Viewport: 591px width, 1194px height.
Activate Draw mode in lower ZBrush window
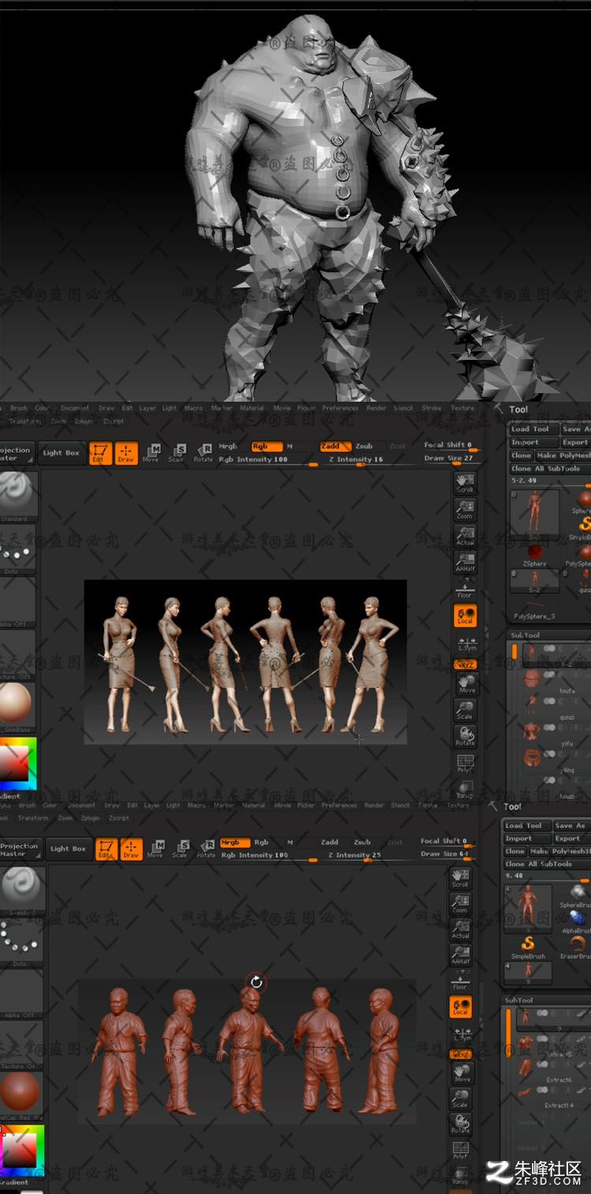tap(131, 848)
